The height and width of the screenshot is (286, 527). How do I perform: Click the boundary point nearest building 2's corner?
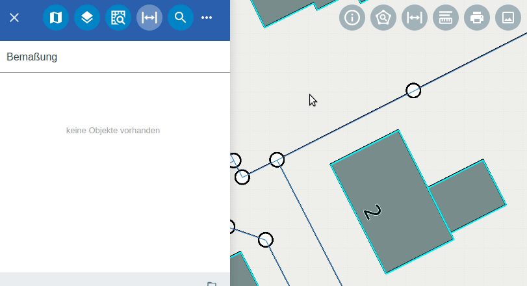277,160
